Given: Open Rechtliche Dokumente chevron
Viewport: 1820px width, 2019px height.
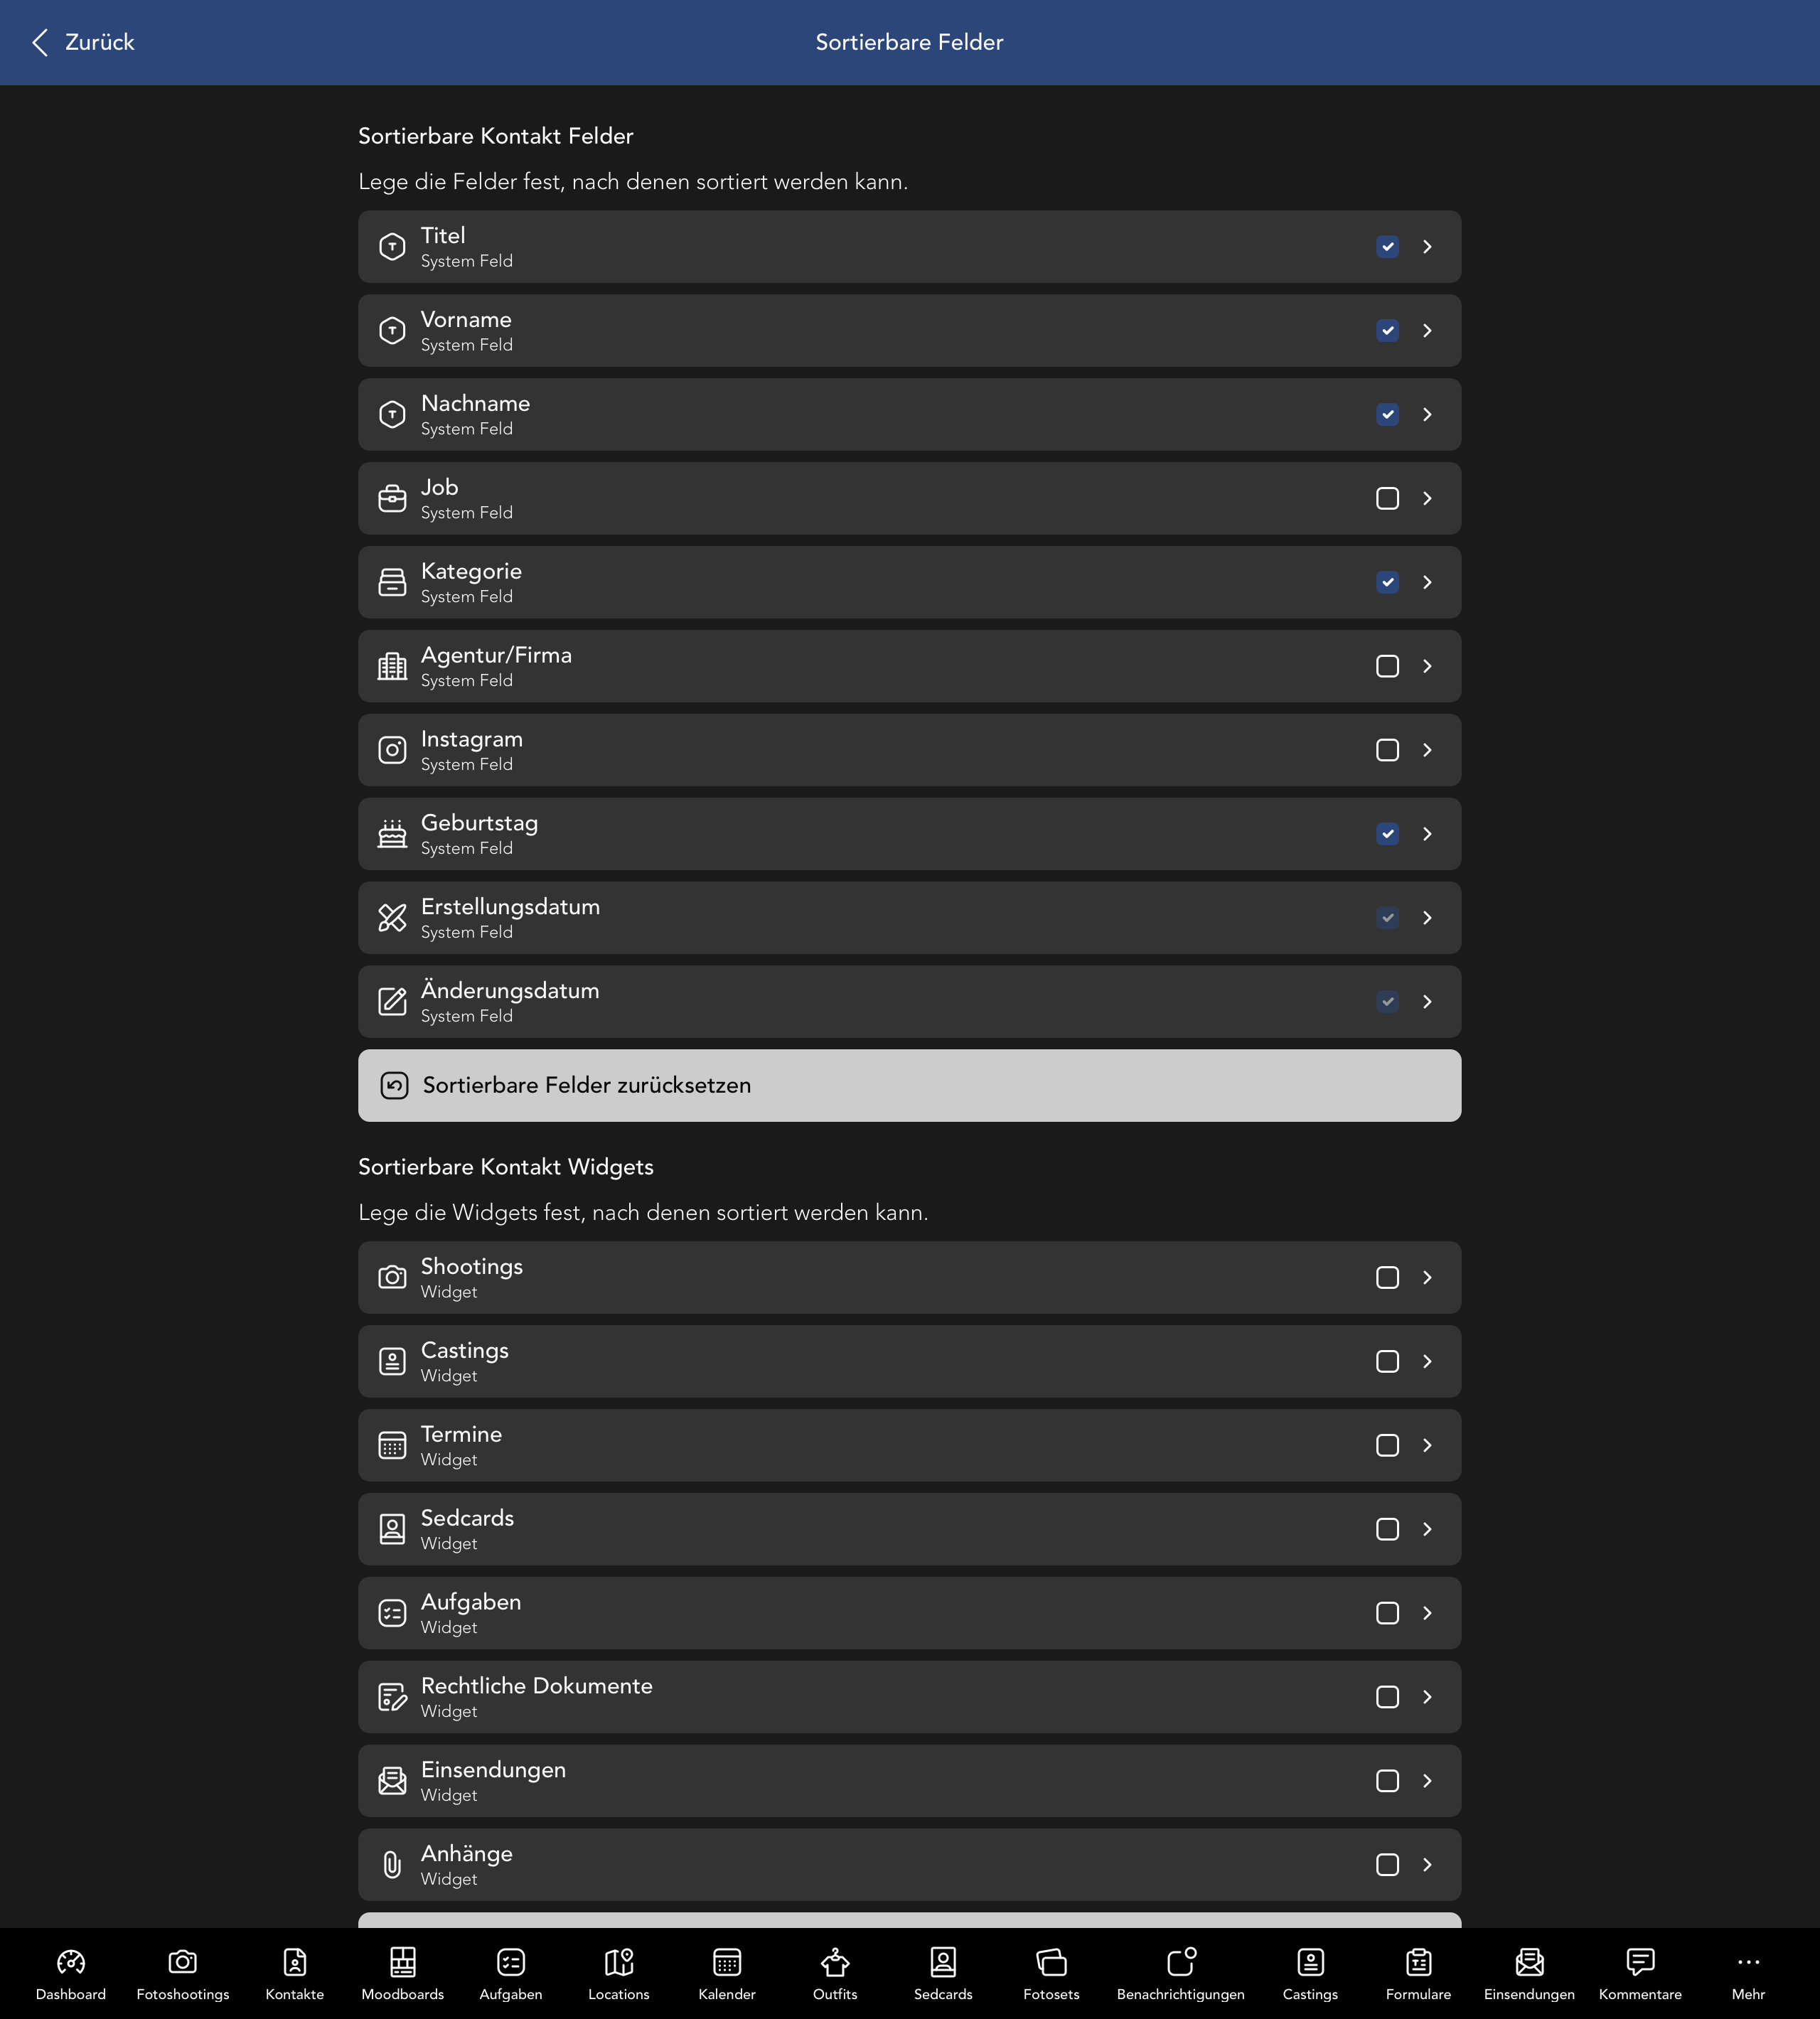Looking at the screenshot, I should (x=1427, y=1697).
